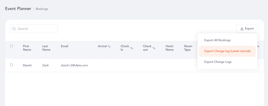
Task: Check the Danish Zaidi row checkbox
Action: coord(12,65)
